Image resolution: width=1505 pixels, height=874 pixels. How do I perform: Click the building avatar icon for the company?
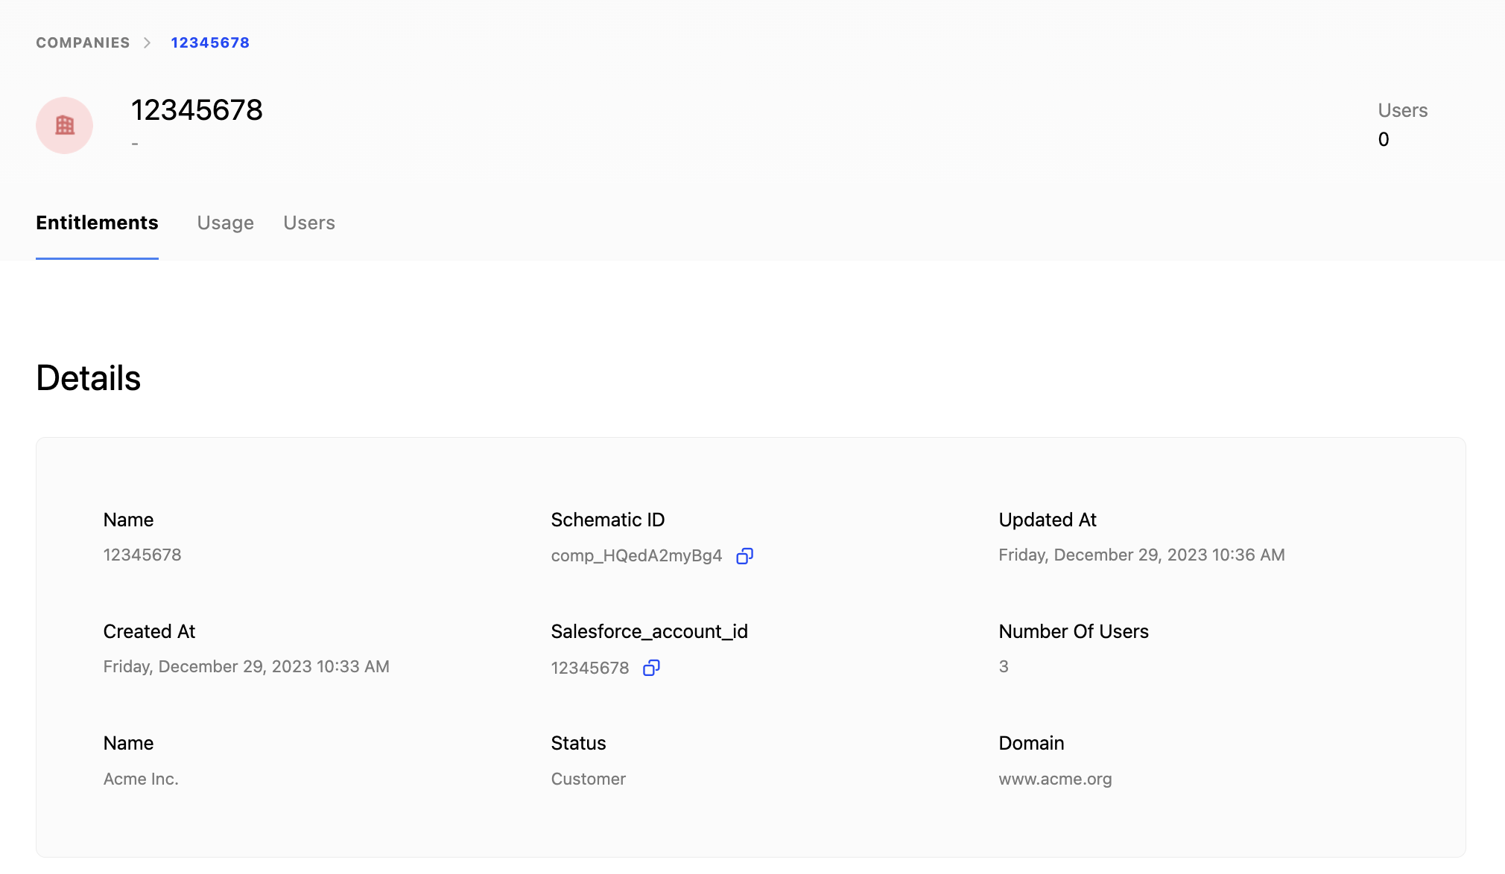(64, 125)
